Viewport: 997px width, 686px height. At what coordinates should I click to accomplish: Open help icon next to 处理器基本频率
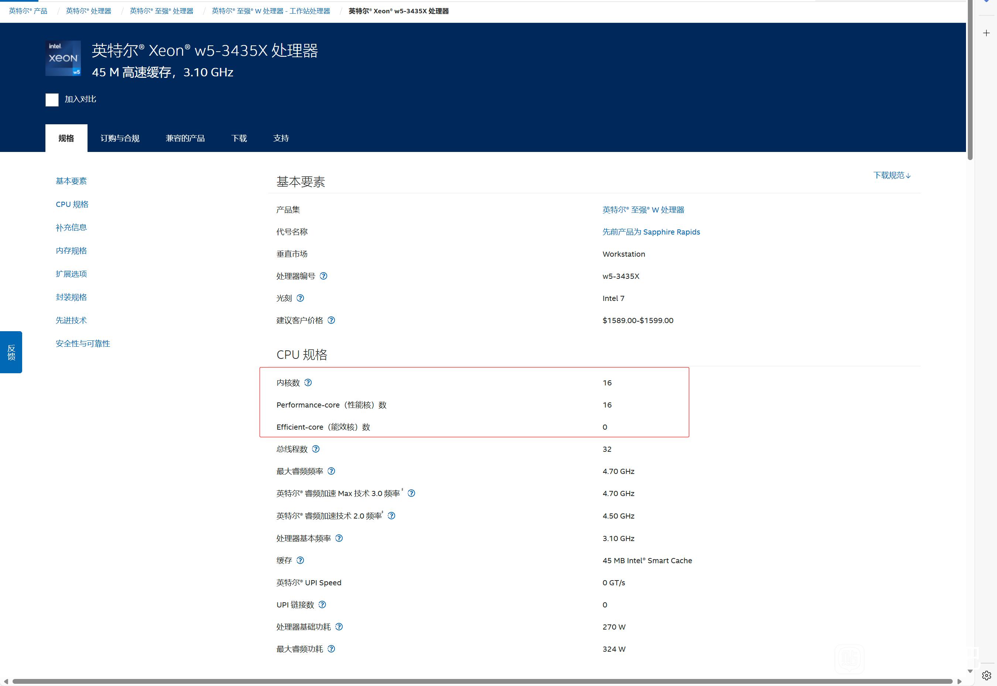339,538
